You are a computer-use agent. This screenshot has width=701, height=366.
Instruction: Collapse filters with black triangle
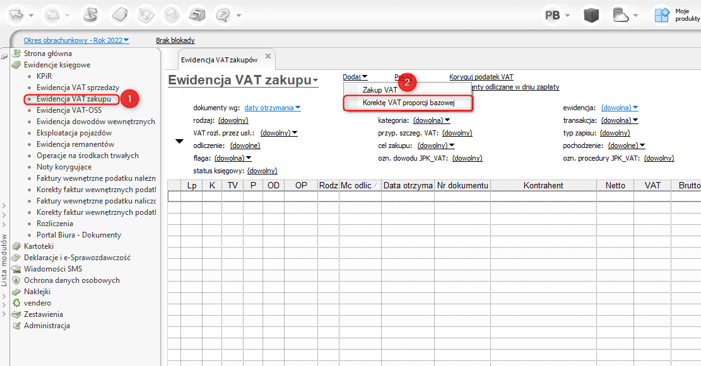(x=179, y=142)
